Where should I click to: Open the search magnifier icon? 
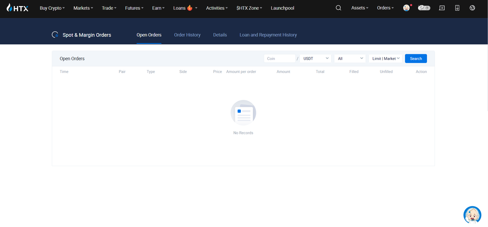point(338,8)
